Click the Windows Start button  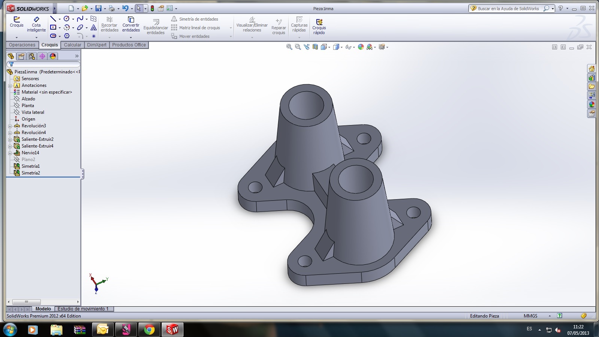pos(10,330)
